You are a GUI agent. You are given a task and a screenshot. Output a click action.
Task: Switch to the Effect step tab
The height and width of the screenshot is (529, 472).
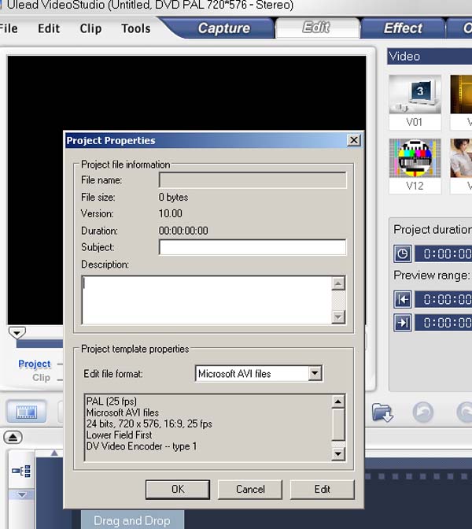(x=403, y=28)
